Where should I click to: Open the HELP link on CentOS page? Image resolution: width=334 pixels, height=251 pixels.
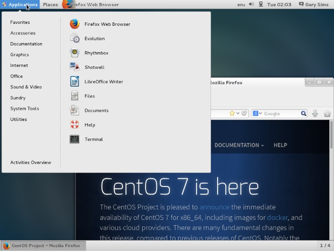pos(281,145)
